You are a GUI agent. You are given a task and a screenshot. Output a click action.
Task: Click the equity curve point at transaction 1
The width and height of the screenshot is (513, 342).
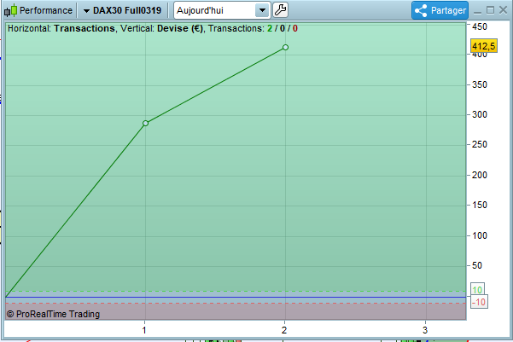click(146, 124)
